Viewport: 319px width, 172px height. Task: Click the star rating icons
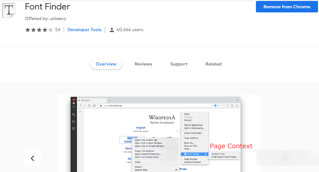(39, 30)
